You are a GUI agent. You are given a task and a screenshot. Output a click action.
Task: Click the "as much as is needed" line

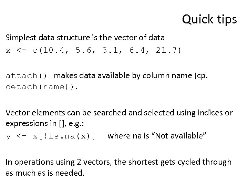pyautogui.click(x=45, y=173)
